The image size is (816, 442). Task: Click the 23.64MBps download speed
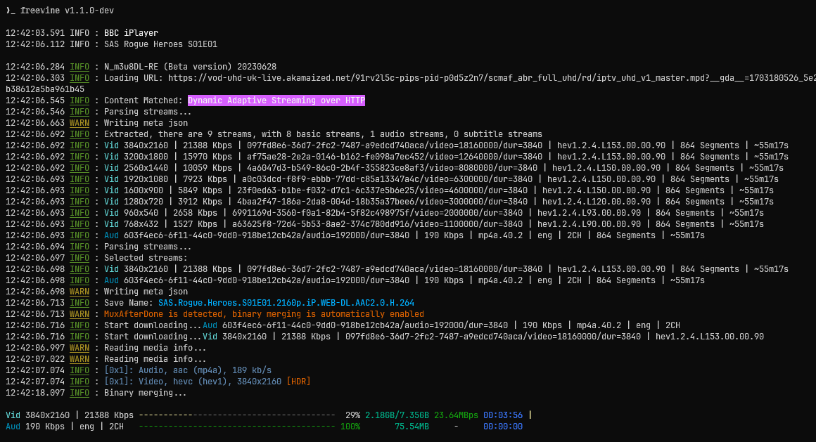456,415
